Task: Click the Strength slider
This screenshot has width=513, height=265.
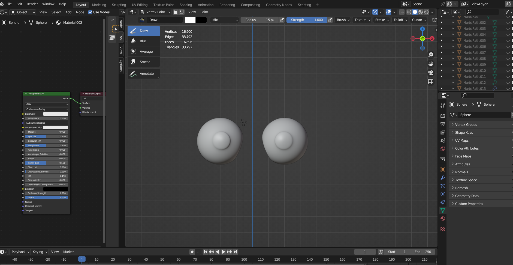Action: coord(307,20)
